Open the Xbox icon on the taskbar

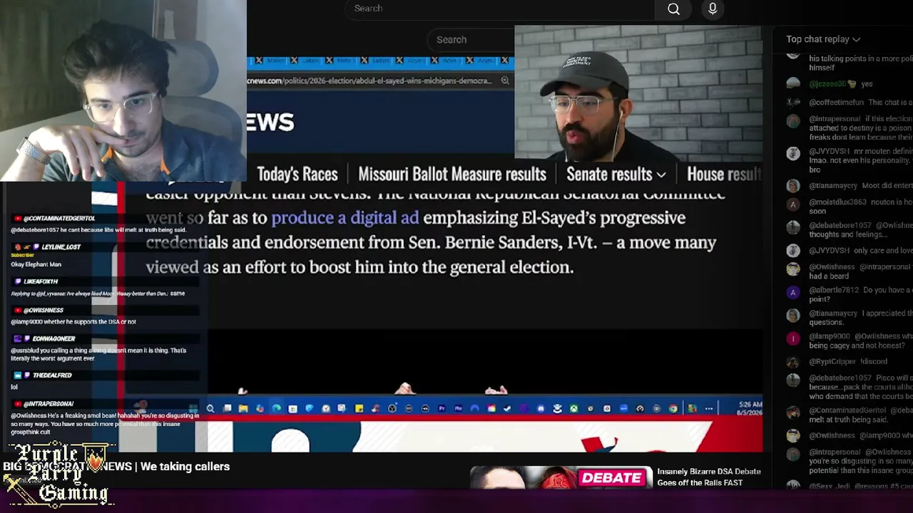point(573,408)
